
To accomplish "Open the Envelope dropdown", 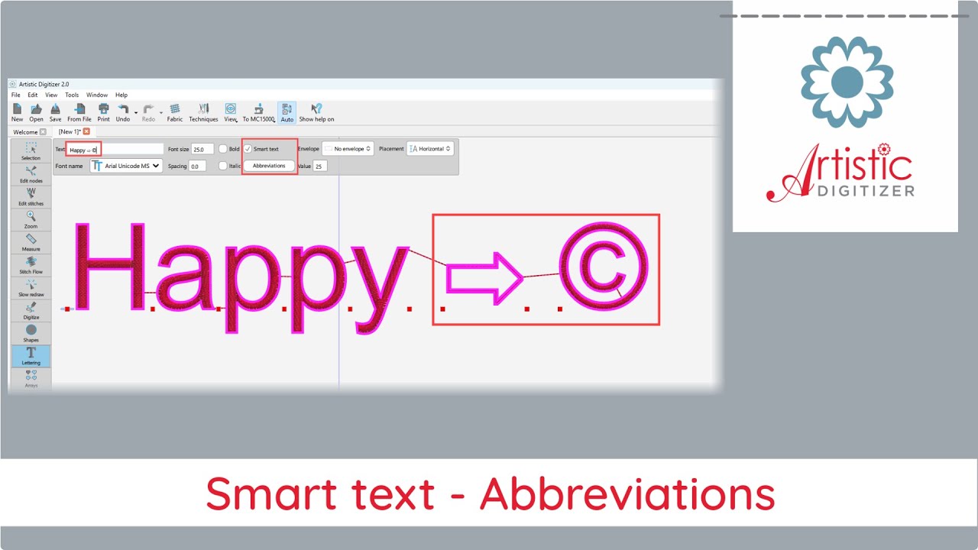I will [348, 149].
